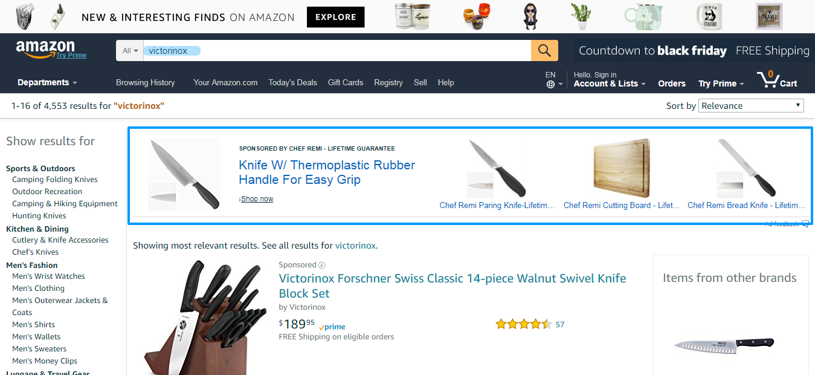Open Today's Deals in navigation bar
Screen dimensions: 815x375
point(292,82)
